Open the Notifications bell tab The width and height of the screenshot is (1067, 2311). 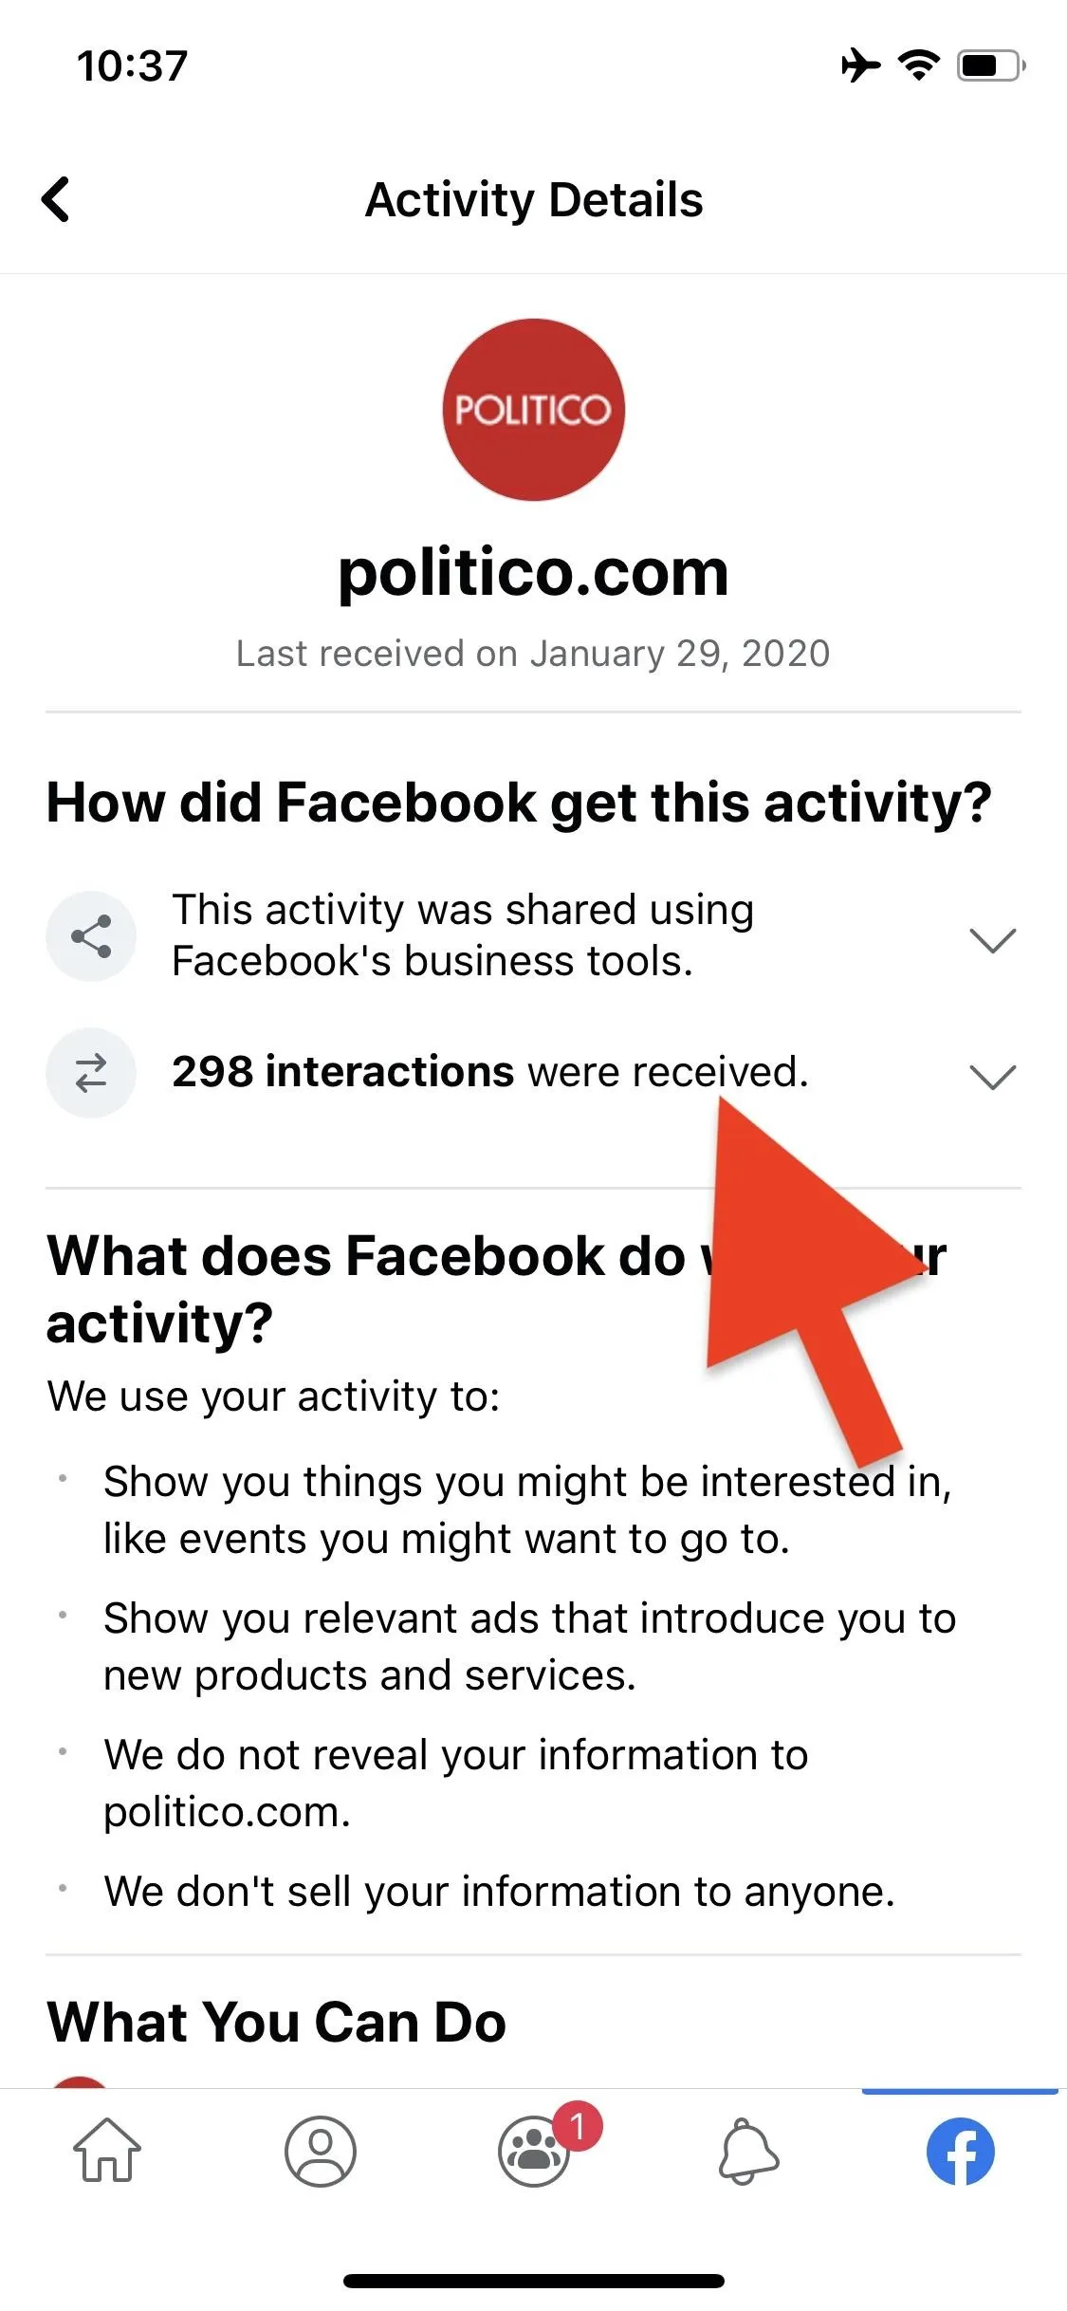[x=748, y=2151]
